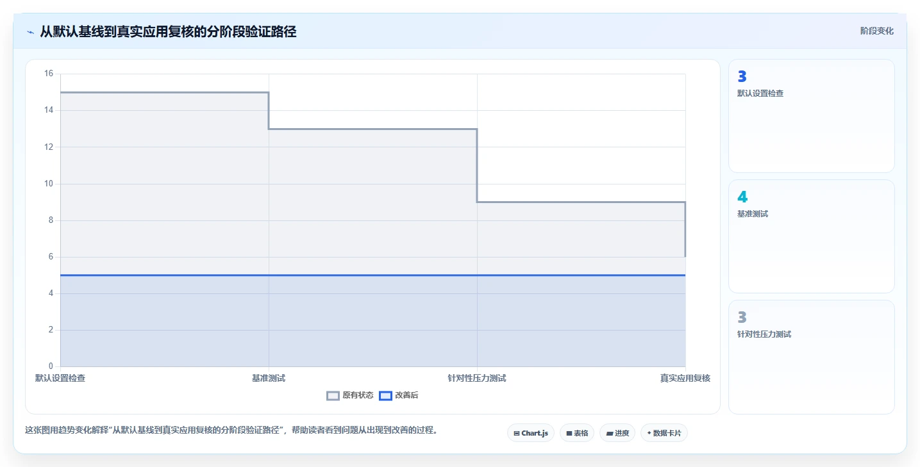Image resolution: width=920 pixels, height=467 pixels.
Task: Click the 针对性压力测试 x-axis label
Action: coord(477,378)
